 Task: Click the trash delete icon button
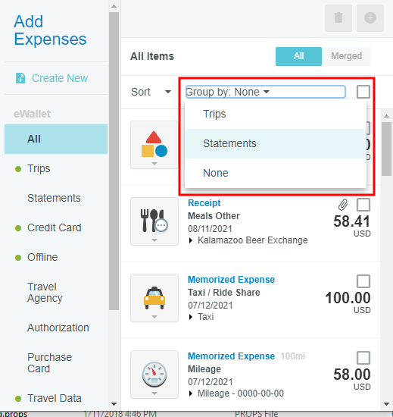click(x=338, y=18)
